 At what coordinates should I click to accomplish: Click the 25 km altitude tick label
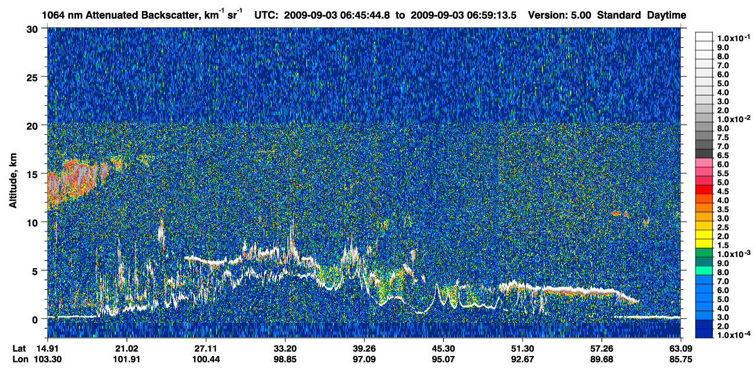[x=34, y=77]
